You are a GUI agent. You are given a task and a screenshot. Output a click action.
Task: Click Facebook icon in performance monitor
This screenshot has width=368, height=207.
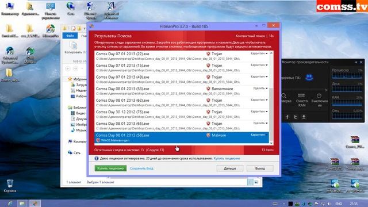pyautogui.click(x=287, y=117)
